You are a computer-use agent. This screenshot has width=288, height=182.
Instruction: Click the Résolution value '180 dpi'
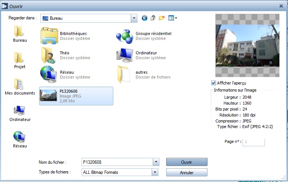[x=249, y=115]
